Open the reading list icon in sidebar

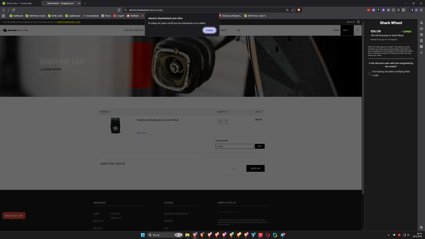point(421,47)
